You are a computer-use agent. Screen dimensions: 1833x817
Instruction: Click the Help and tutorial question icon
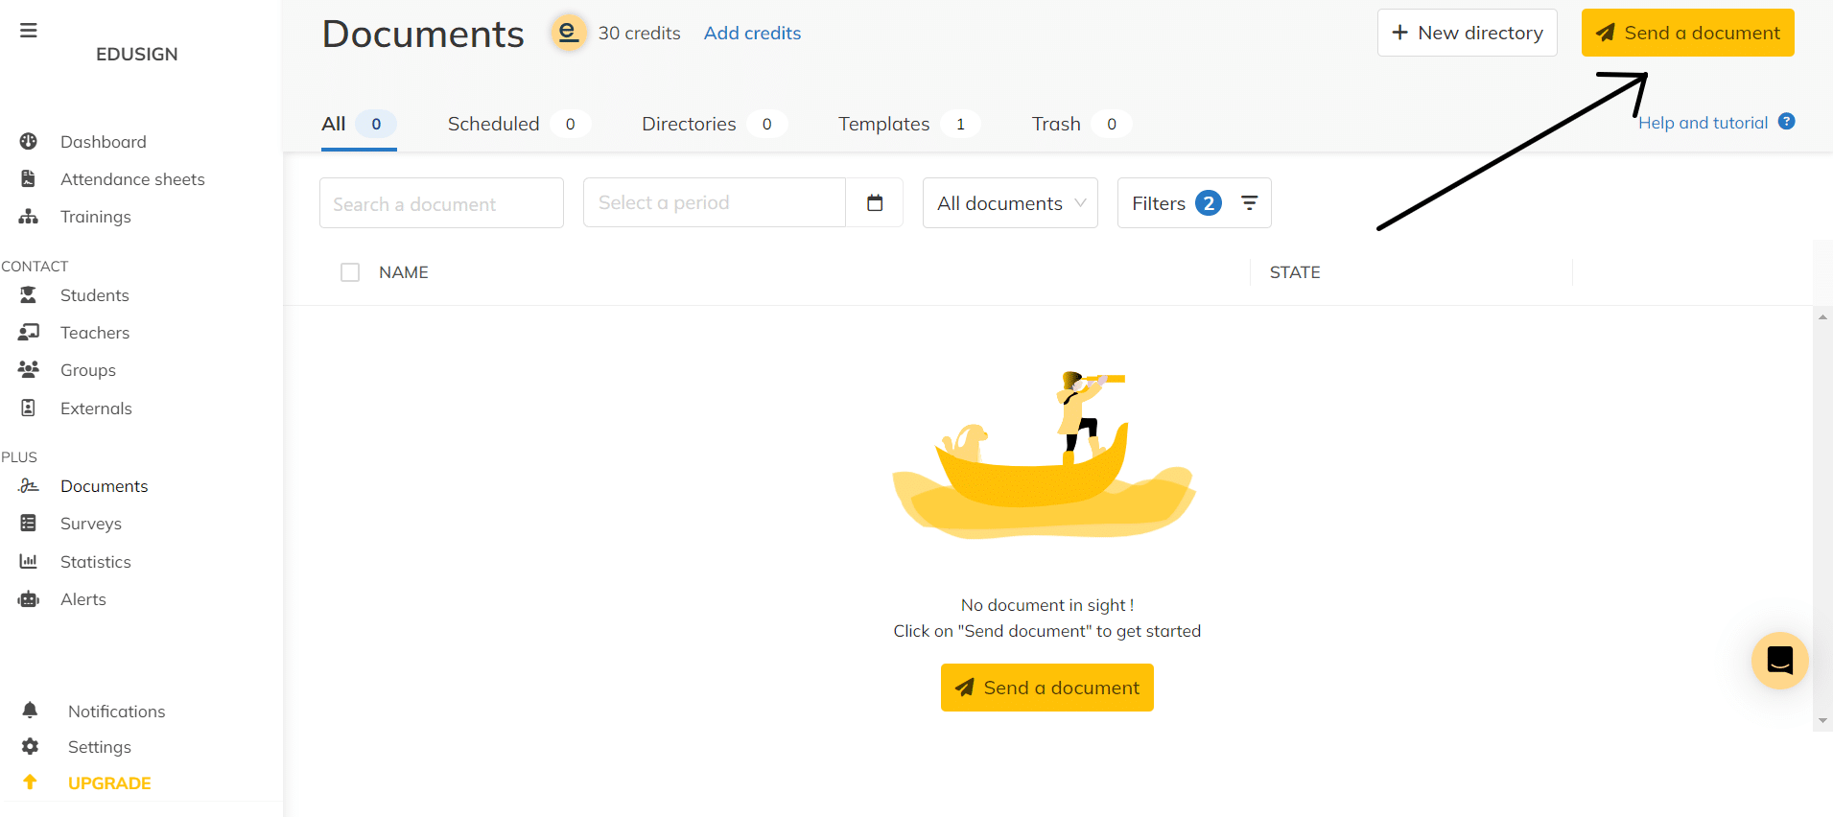click(1786, 122)
